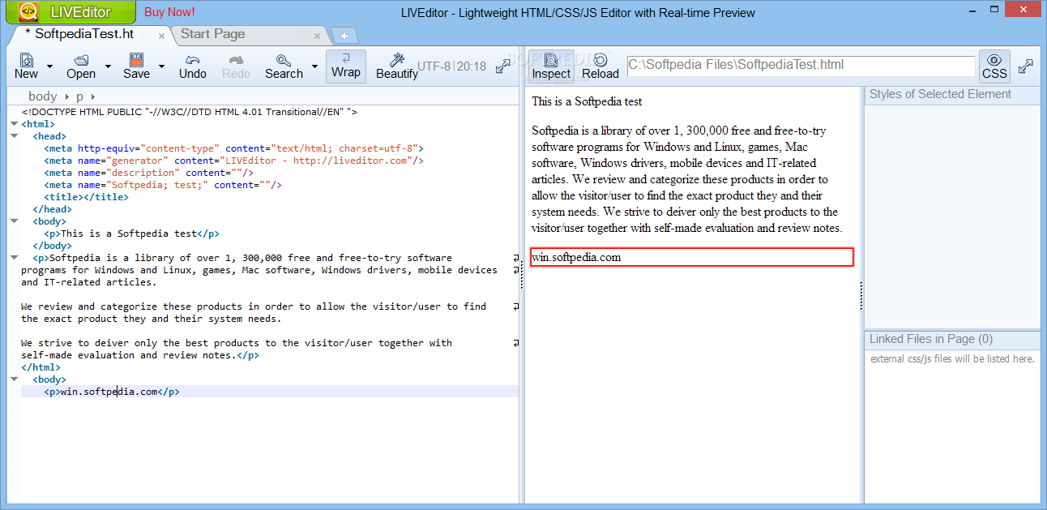Screen dimensions: 1047x510
Task: Open the New button dropdown arrow
Action: (49, 66)
